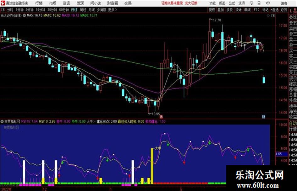Click the 建仓买点: 0.00 indicator value
The image size is (297, 191).
(x=107, y=121)
